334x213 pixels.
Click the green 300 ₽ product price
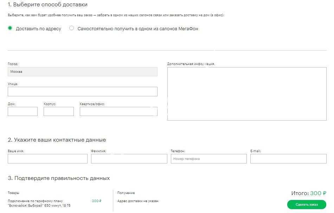click(96, 201)
